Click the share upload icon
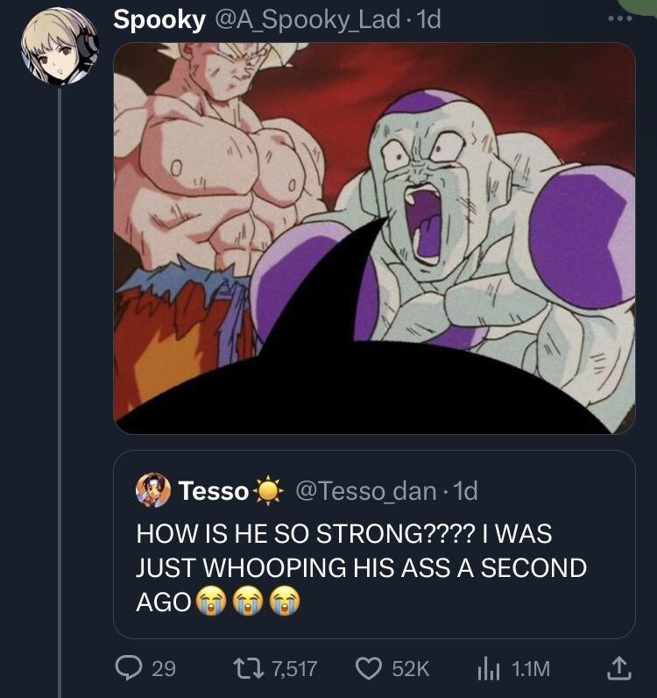Screen dimensions: 657x698 tap(618, 668)
